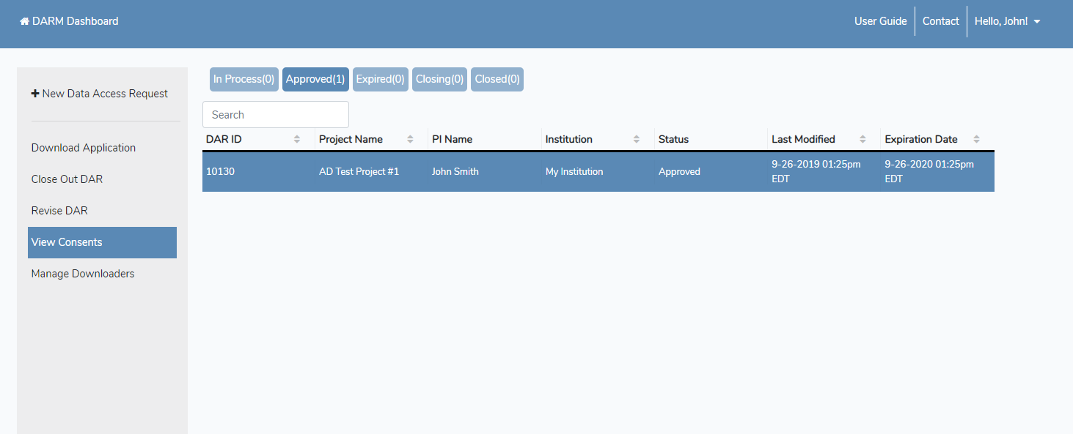The image size is (1073, 434).
Task: Select Close Out DAR from sidebar
Action: click(x=67, y=179)
